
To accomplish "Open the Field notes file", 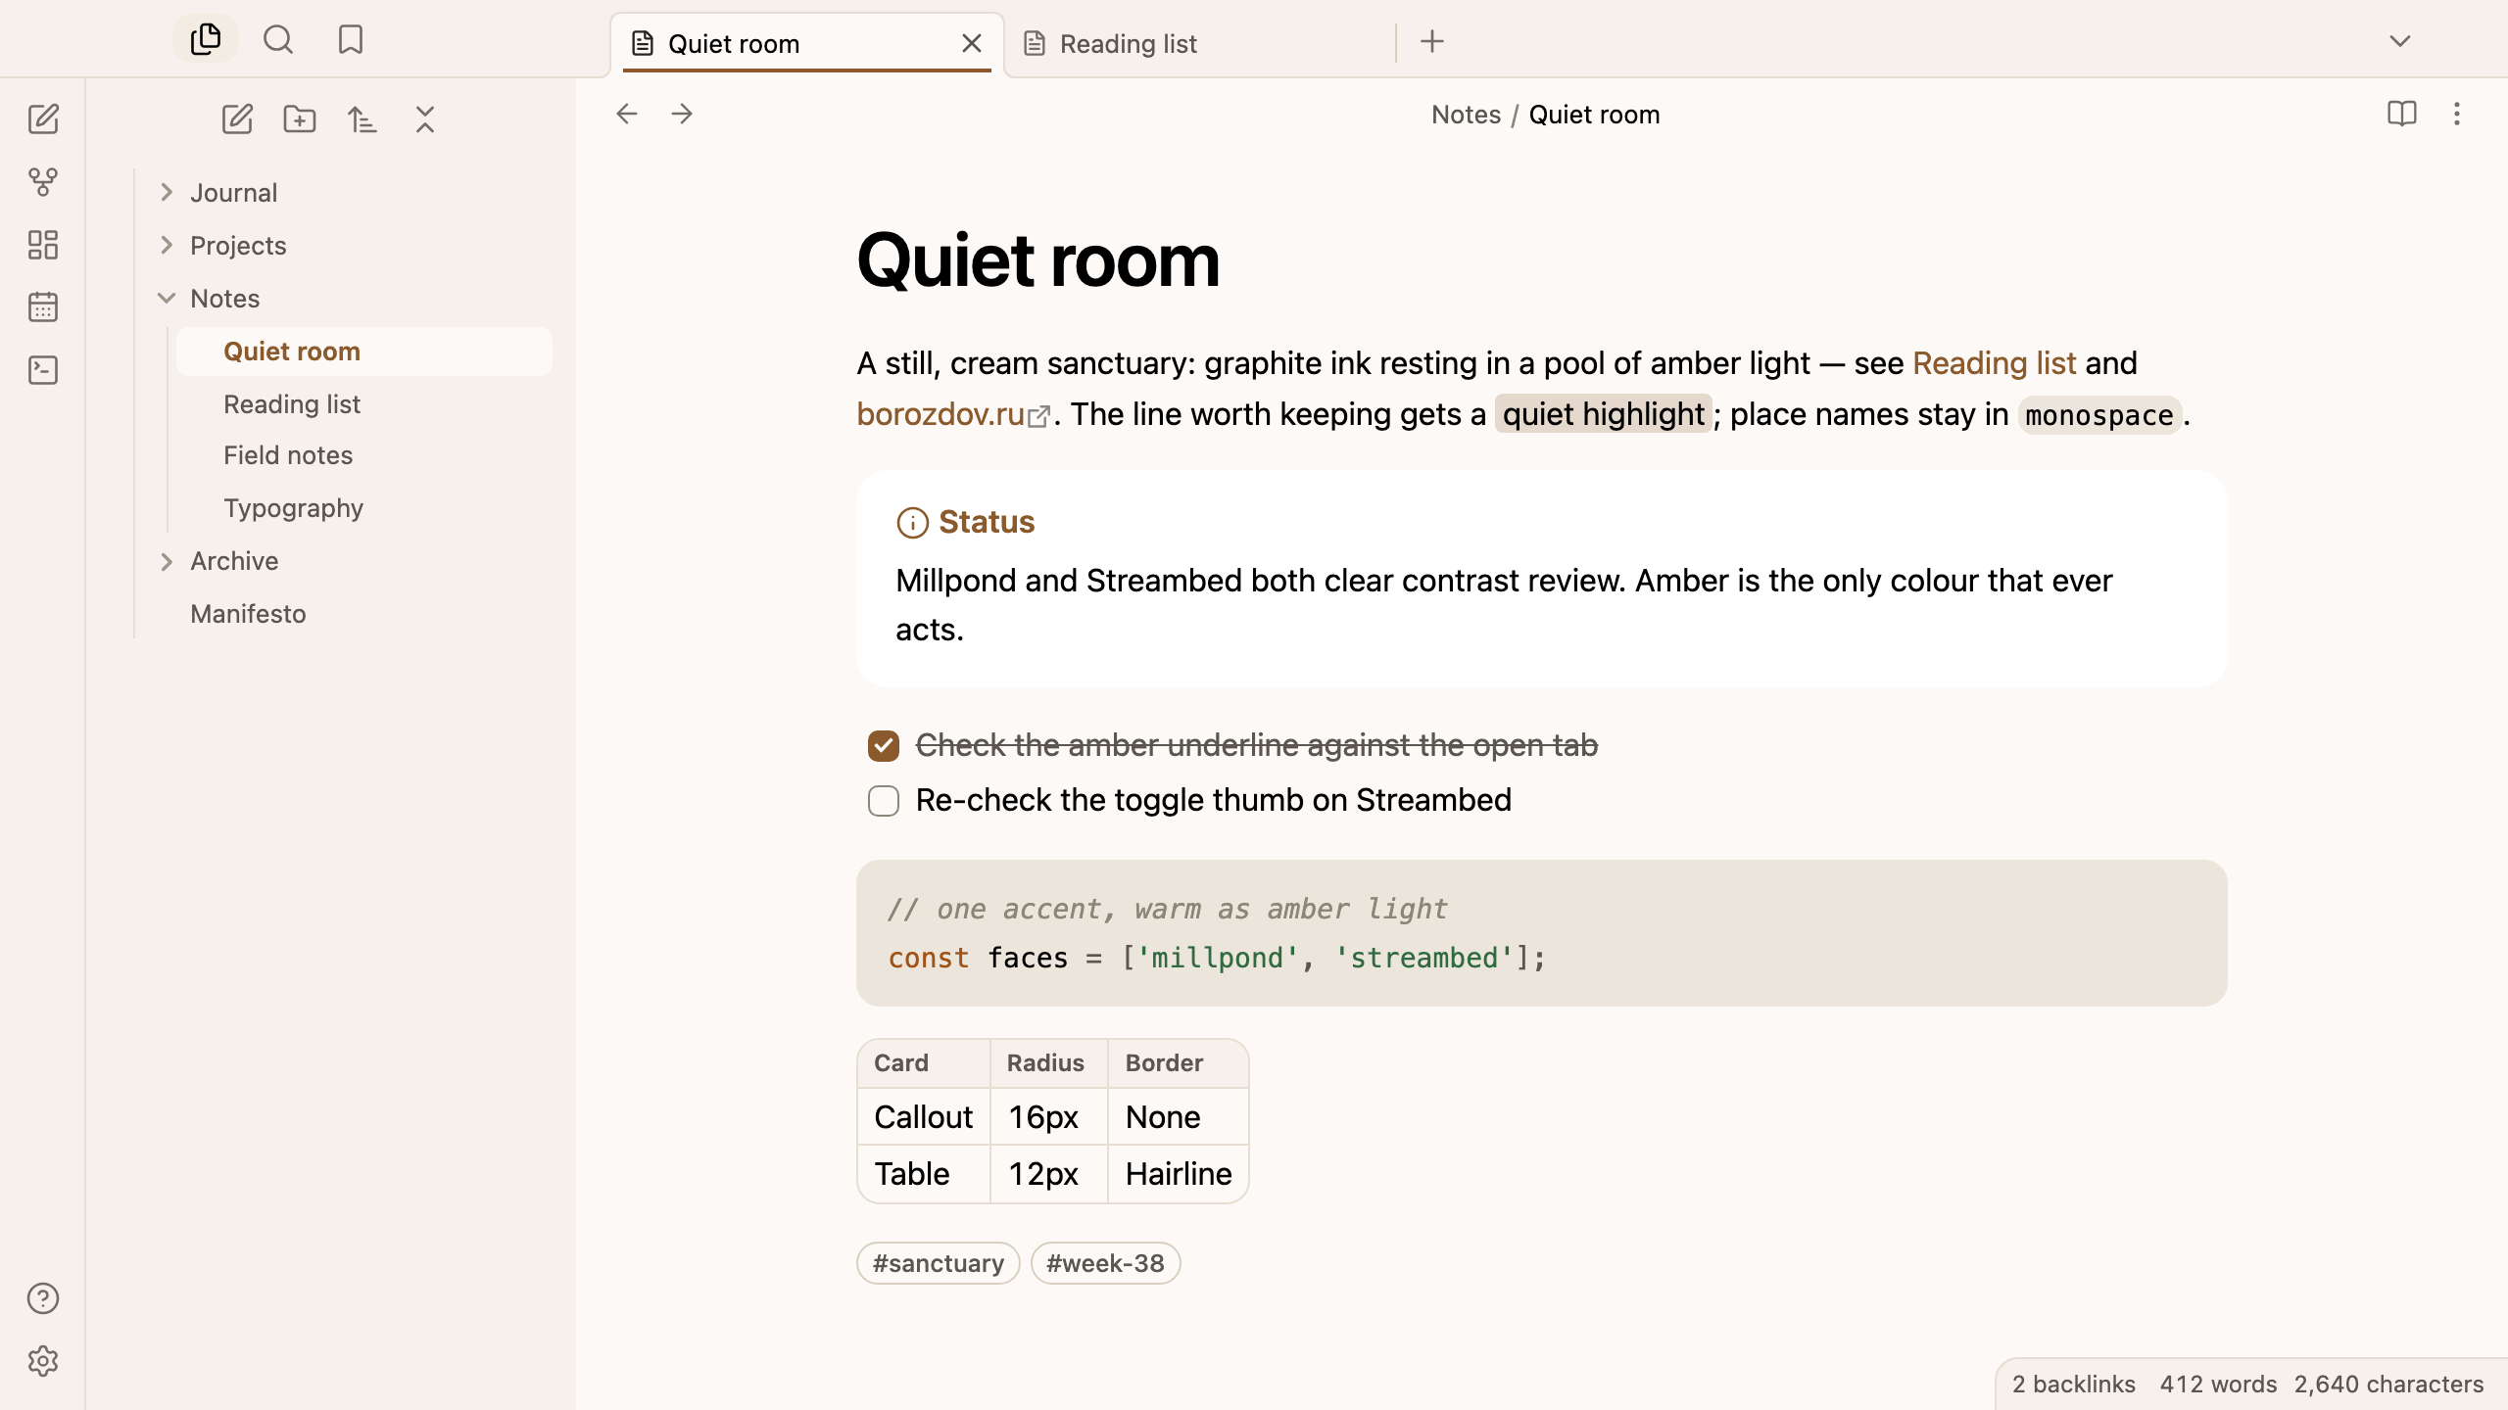I will coord(364,455).
